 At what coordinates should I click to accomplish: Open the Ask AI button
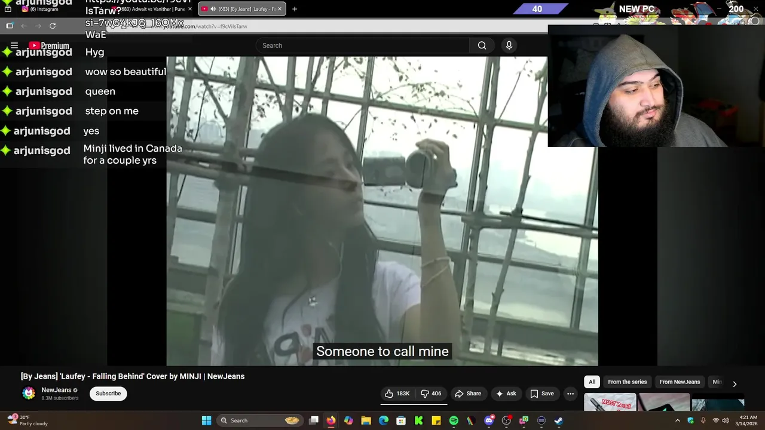(506, 394)
